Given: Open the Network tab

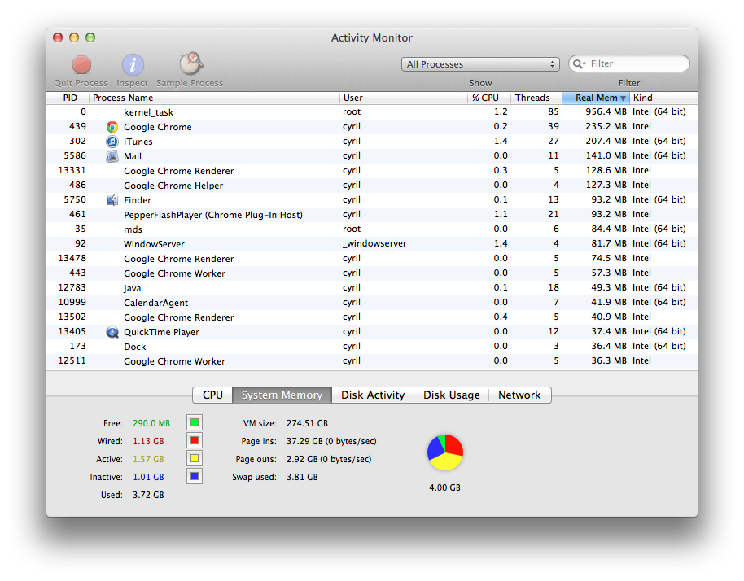Looking at the screenshot, I should (519, 395).
